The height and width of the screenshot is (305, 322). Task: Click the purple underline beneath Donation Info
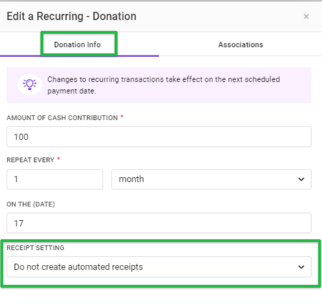point(80,56)
